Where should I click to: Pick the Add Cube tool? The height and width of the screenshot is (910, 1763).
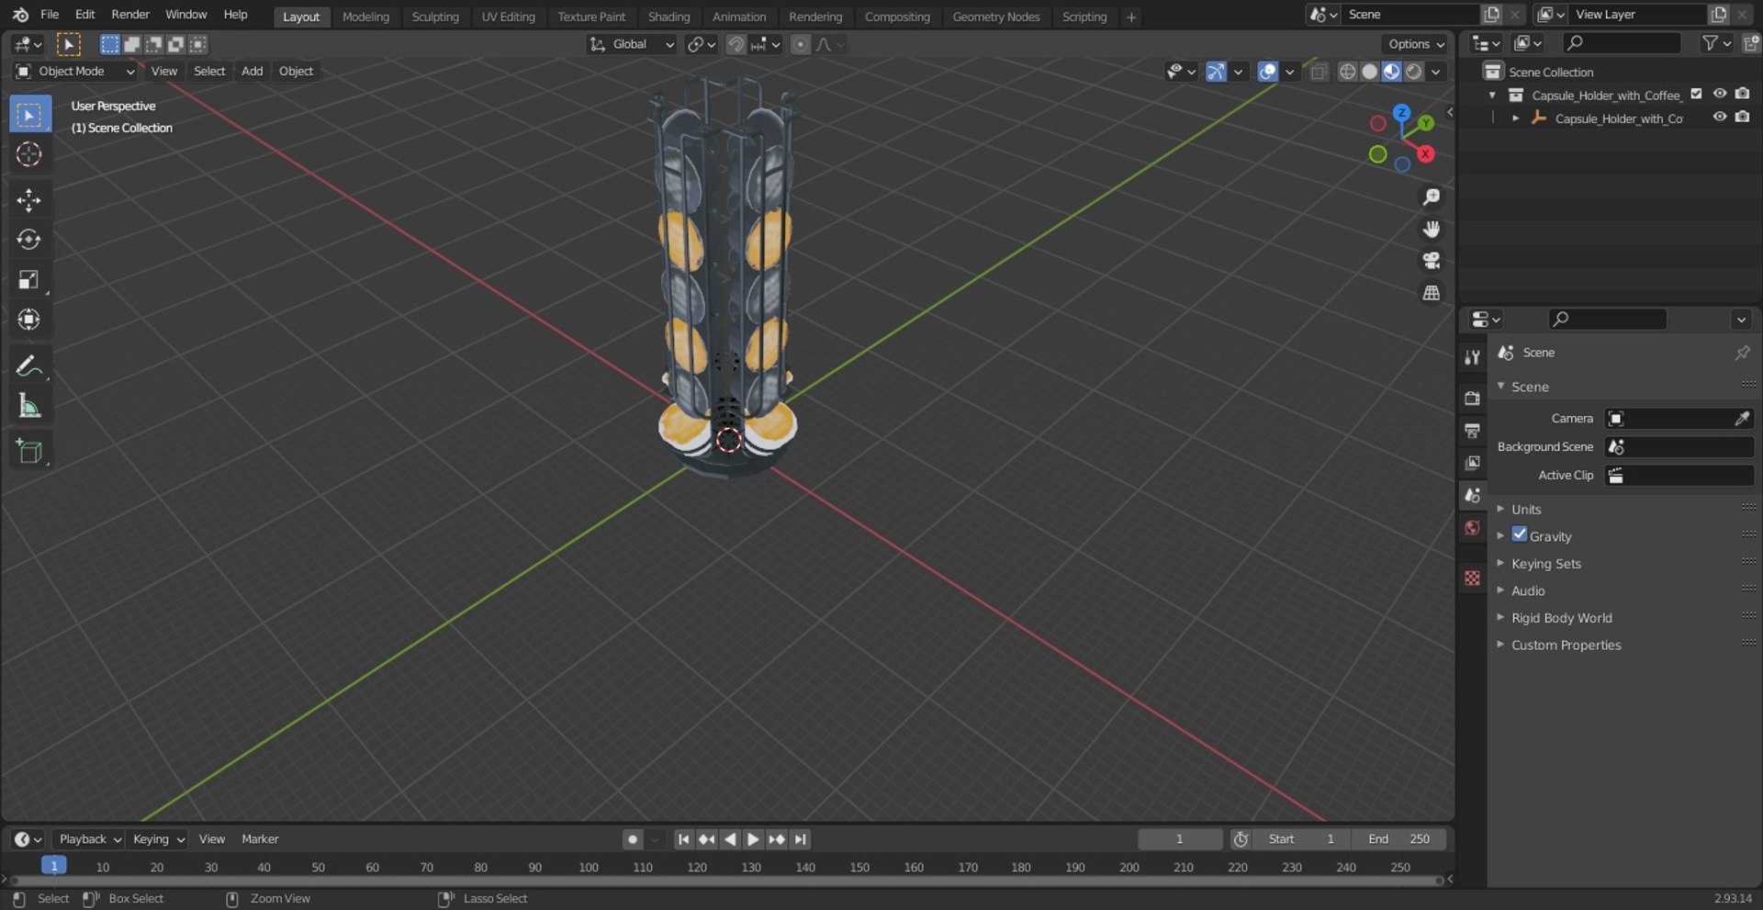[x=29, y=451]
